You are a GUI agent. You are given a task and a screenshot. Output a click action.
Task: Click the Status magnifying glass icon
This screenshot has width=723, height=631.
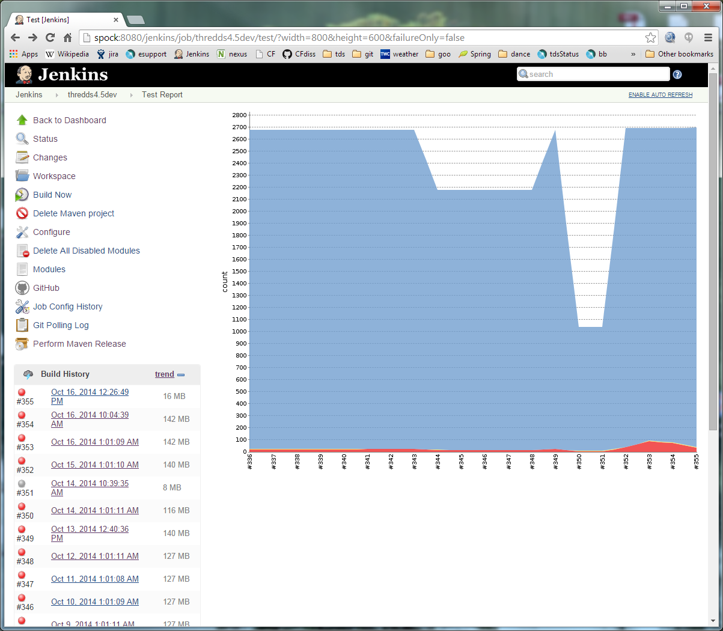pos(22,139)
